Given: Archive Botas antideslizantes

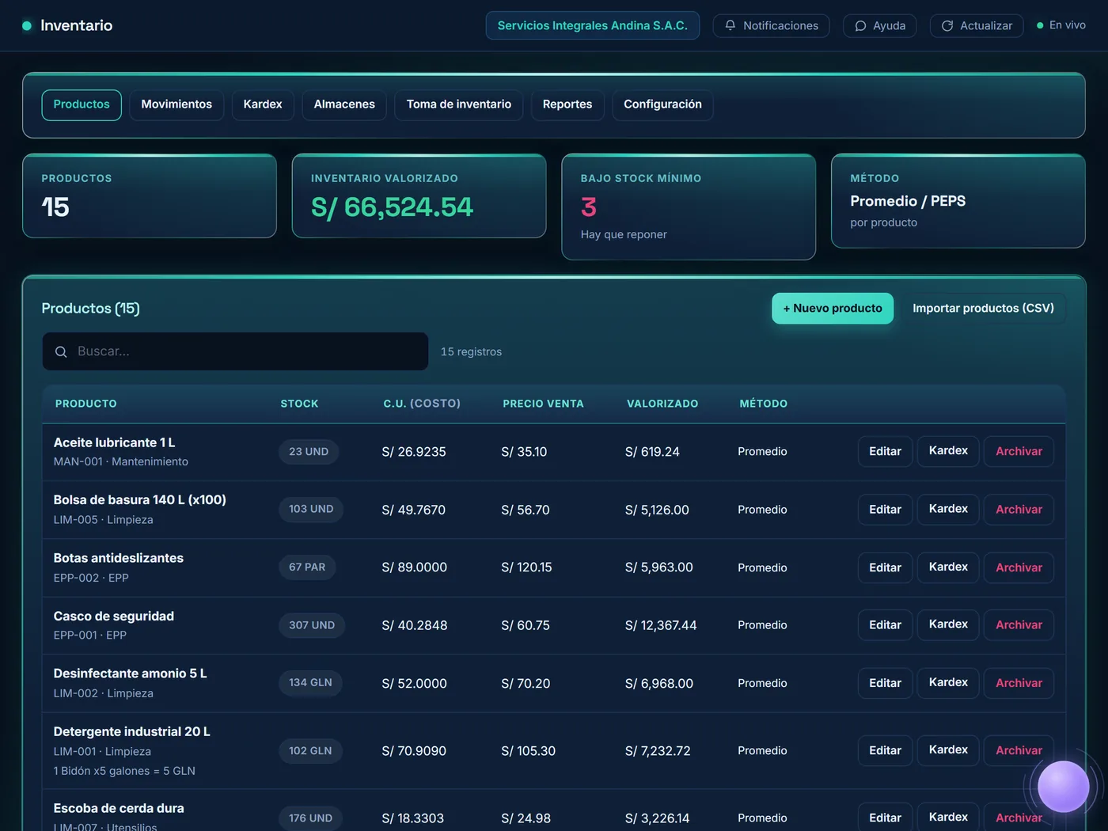Looking at the screenshot, I should pyautogui.click(x=1019, y=567).
